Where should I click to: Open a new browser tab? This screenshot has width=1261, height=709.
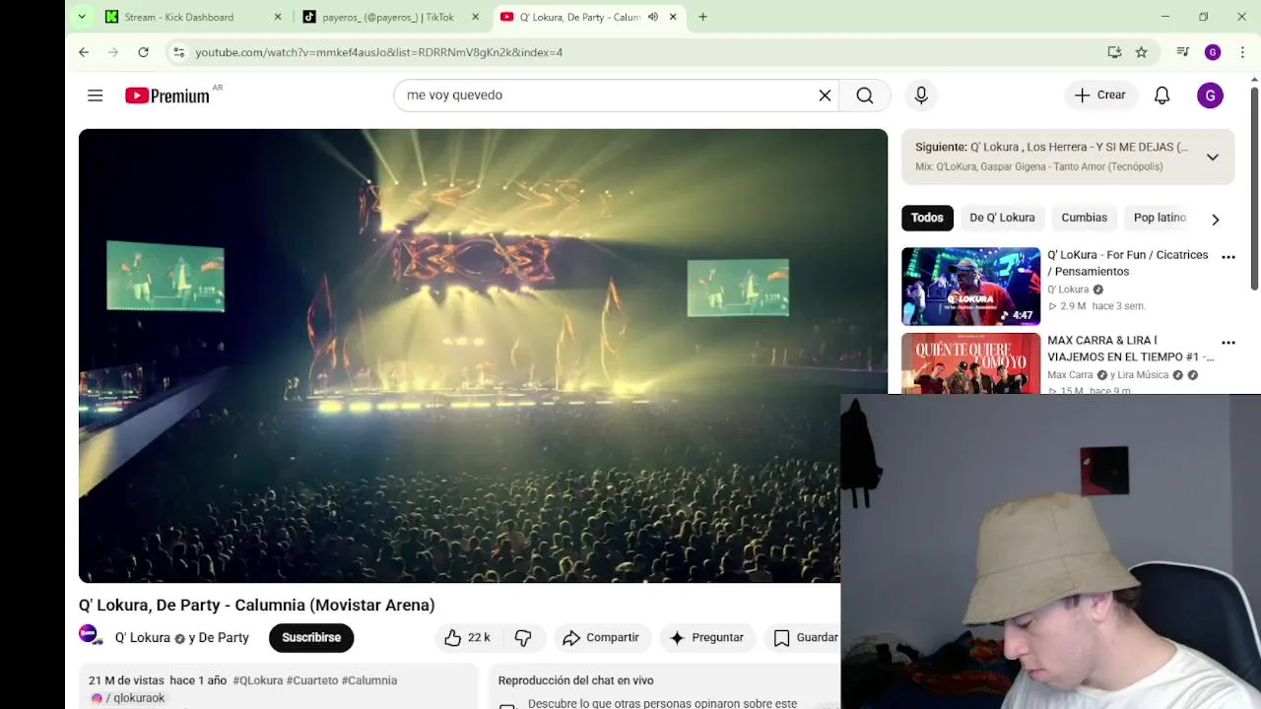tap(702, 17)
